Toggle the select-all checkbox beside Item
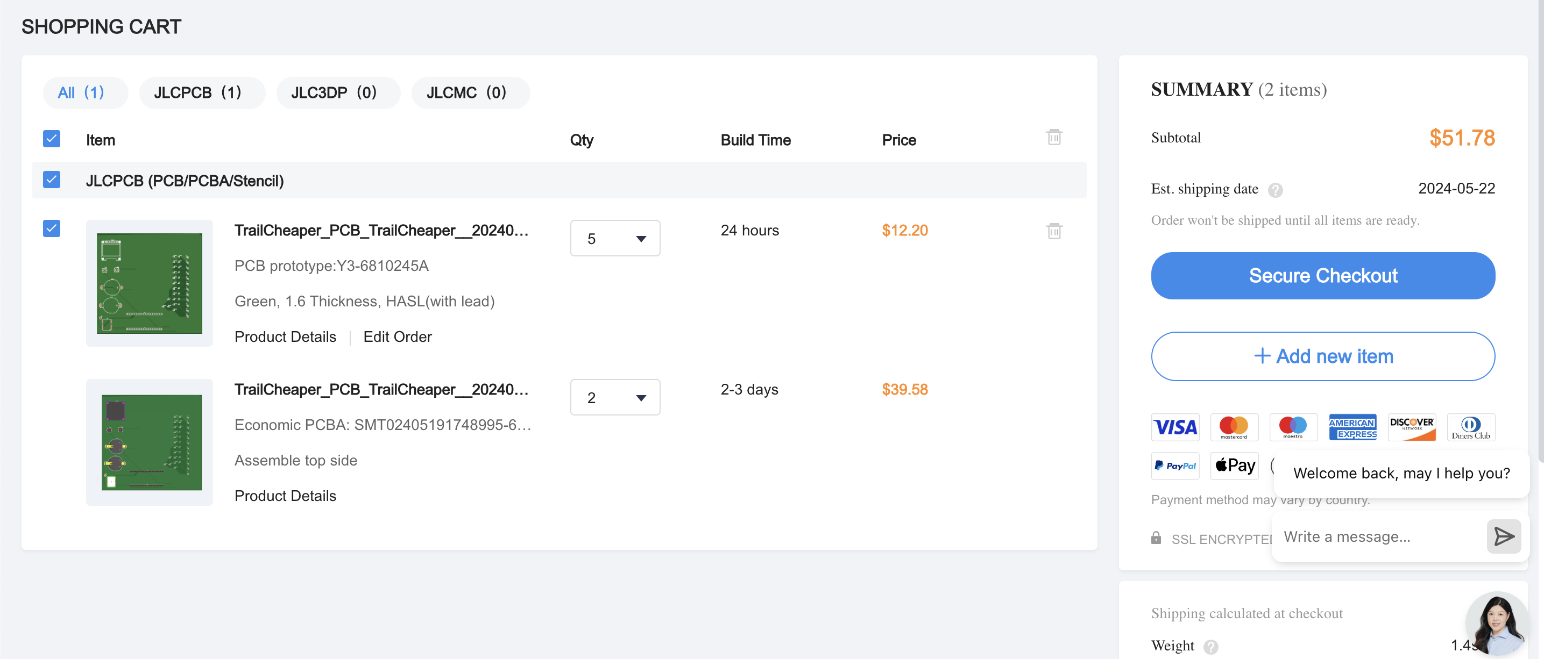1544x659 pixels. pos(52,139)
